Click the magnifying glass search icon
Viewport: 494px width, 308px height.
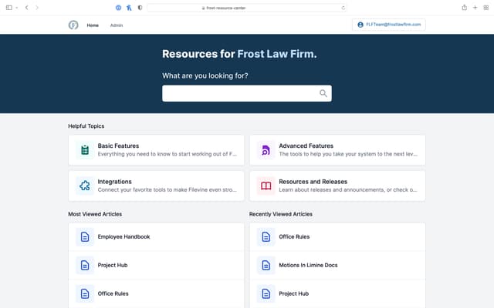(x=323, y=93)
